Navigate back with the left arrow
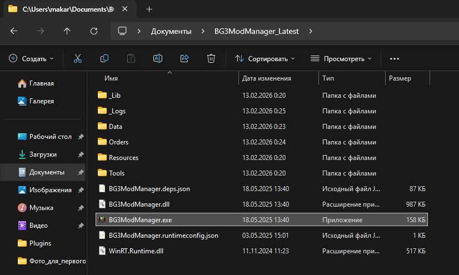Image resolution: width=459 pixels, height=275 pixels. pos(14,31)
